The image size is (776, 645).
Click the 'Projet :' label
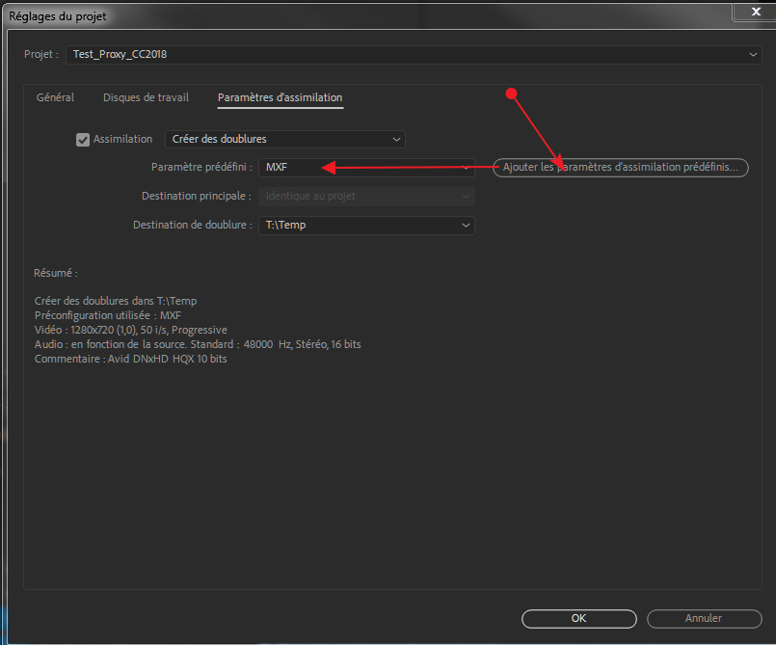41,54
